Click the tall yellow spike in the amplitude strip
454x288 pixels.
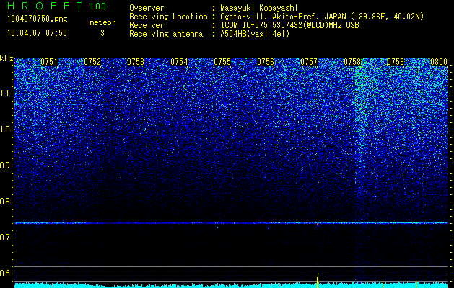318,280
